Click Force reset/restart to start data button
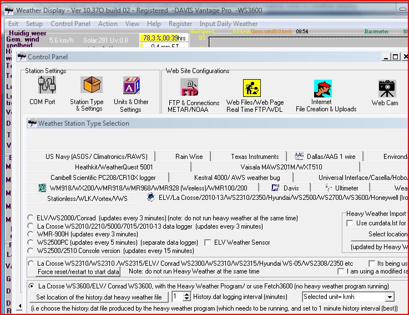This screenshot has height=315, width=409. pyautogui.click(x=78, y=272)
